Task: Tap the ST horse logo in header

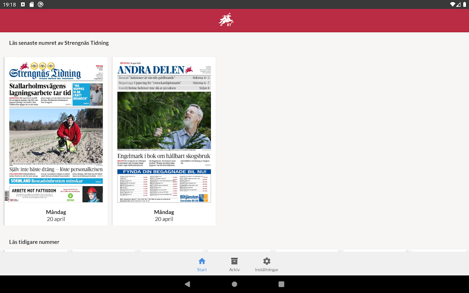Action: click(226, 20)
